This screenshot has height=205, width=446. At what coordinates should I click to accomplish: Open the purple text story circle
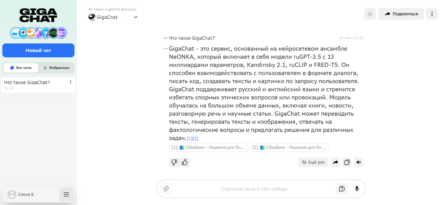tap(62, 33)
